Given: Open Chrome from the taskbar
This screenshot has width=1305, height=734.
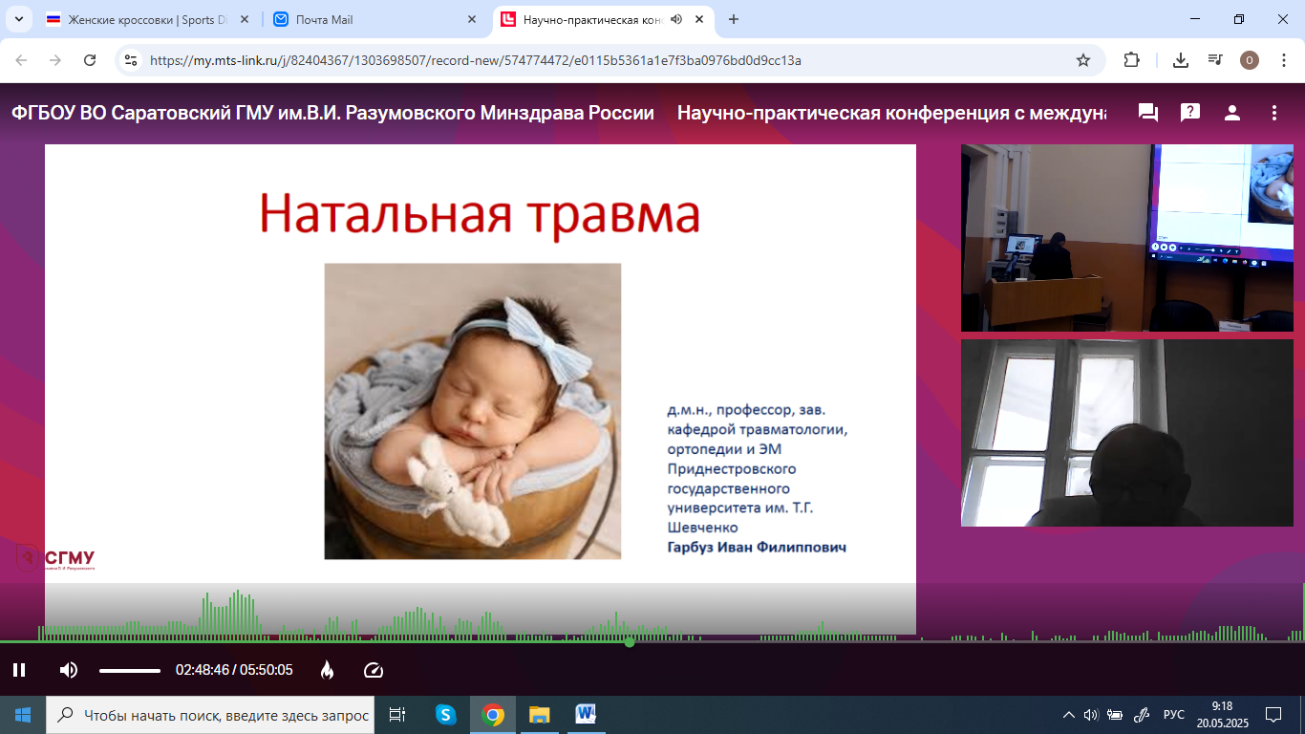Looking at the screenshot, I should point(493,715).
